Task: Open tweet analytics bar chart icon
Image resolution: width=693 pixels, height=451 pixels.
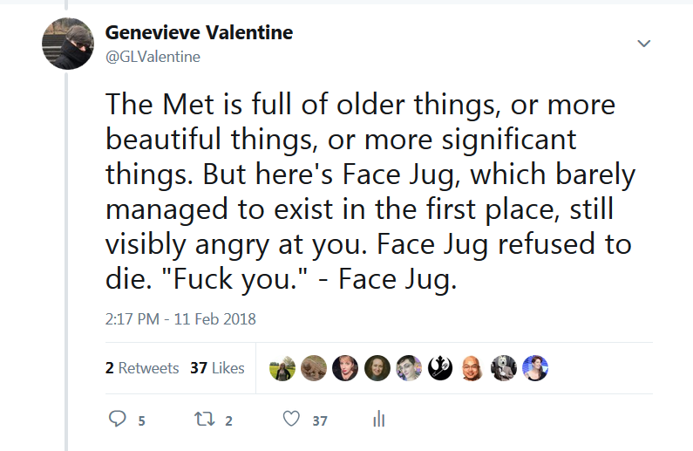Action: click(378, 420)
